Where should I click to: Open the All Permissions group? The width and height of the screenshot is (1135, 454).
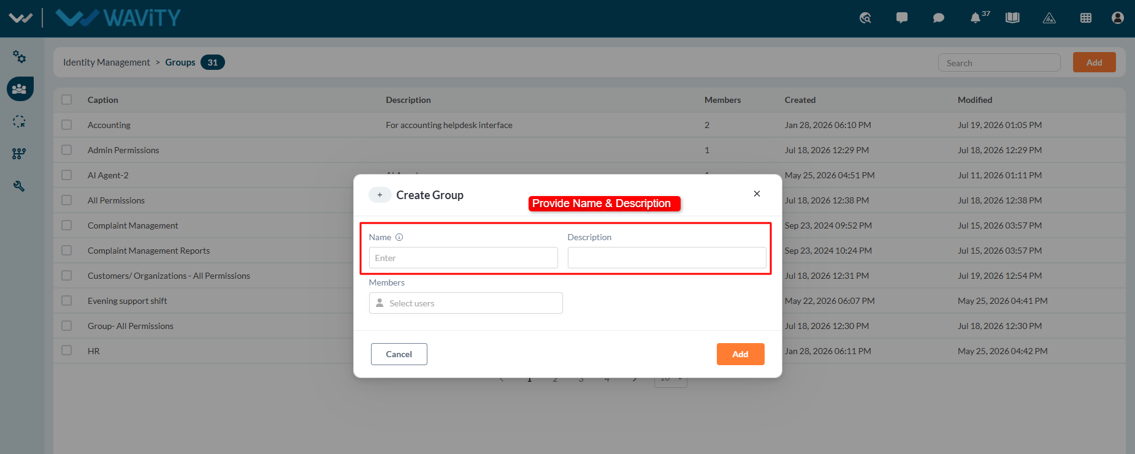click(x=116, y=200)
